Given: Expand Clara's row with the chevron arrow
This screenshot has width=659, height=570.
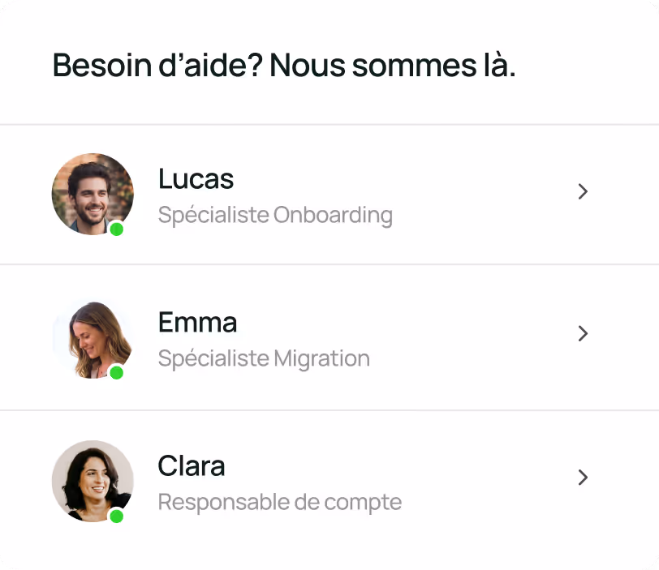Looking at the screenshot, I should pyautogui.click(x=583, y=478).
